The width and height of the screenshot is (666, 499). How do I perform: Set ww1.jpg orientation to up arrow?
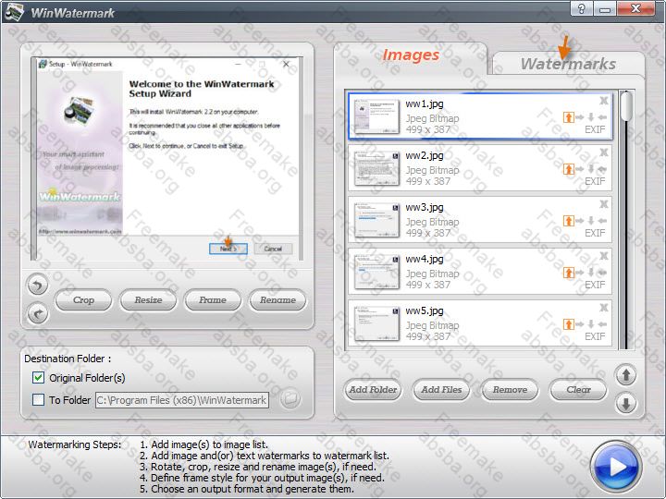point(569,117)
